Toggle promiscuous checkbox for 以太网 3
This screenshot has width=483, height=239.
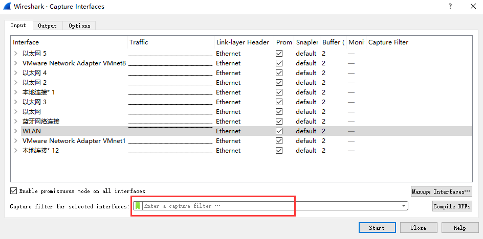[279, 102]
